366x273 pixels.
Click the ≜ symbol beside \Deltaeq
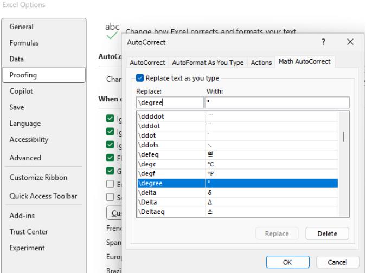210,212
